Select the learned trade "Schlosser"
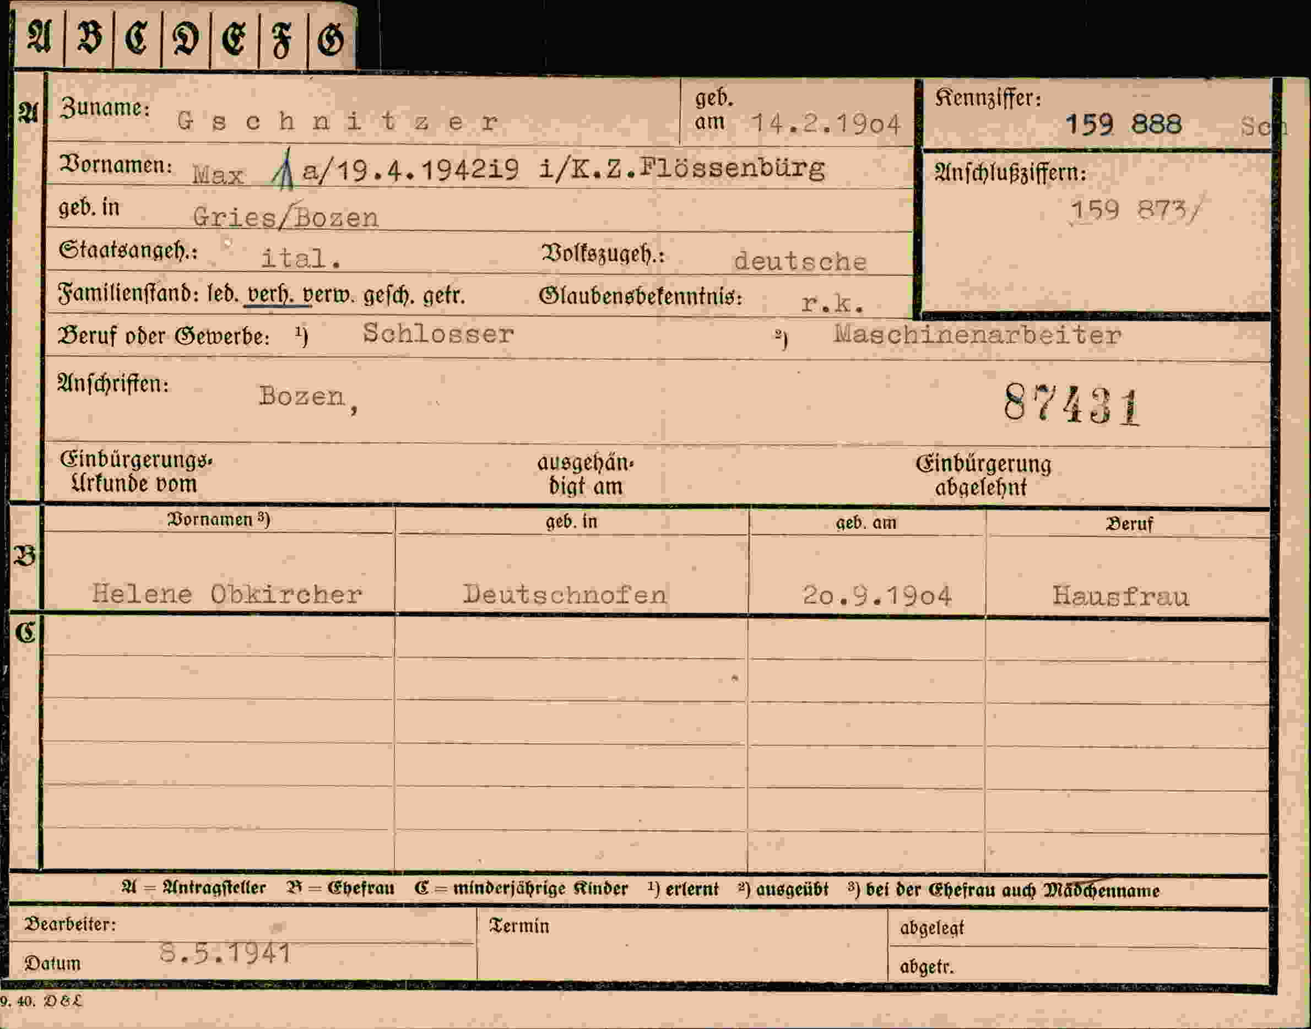The height and width of the screenshot is (1029, 1311). [x=438, y=333]
